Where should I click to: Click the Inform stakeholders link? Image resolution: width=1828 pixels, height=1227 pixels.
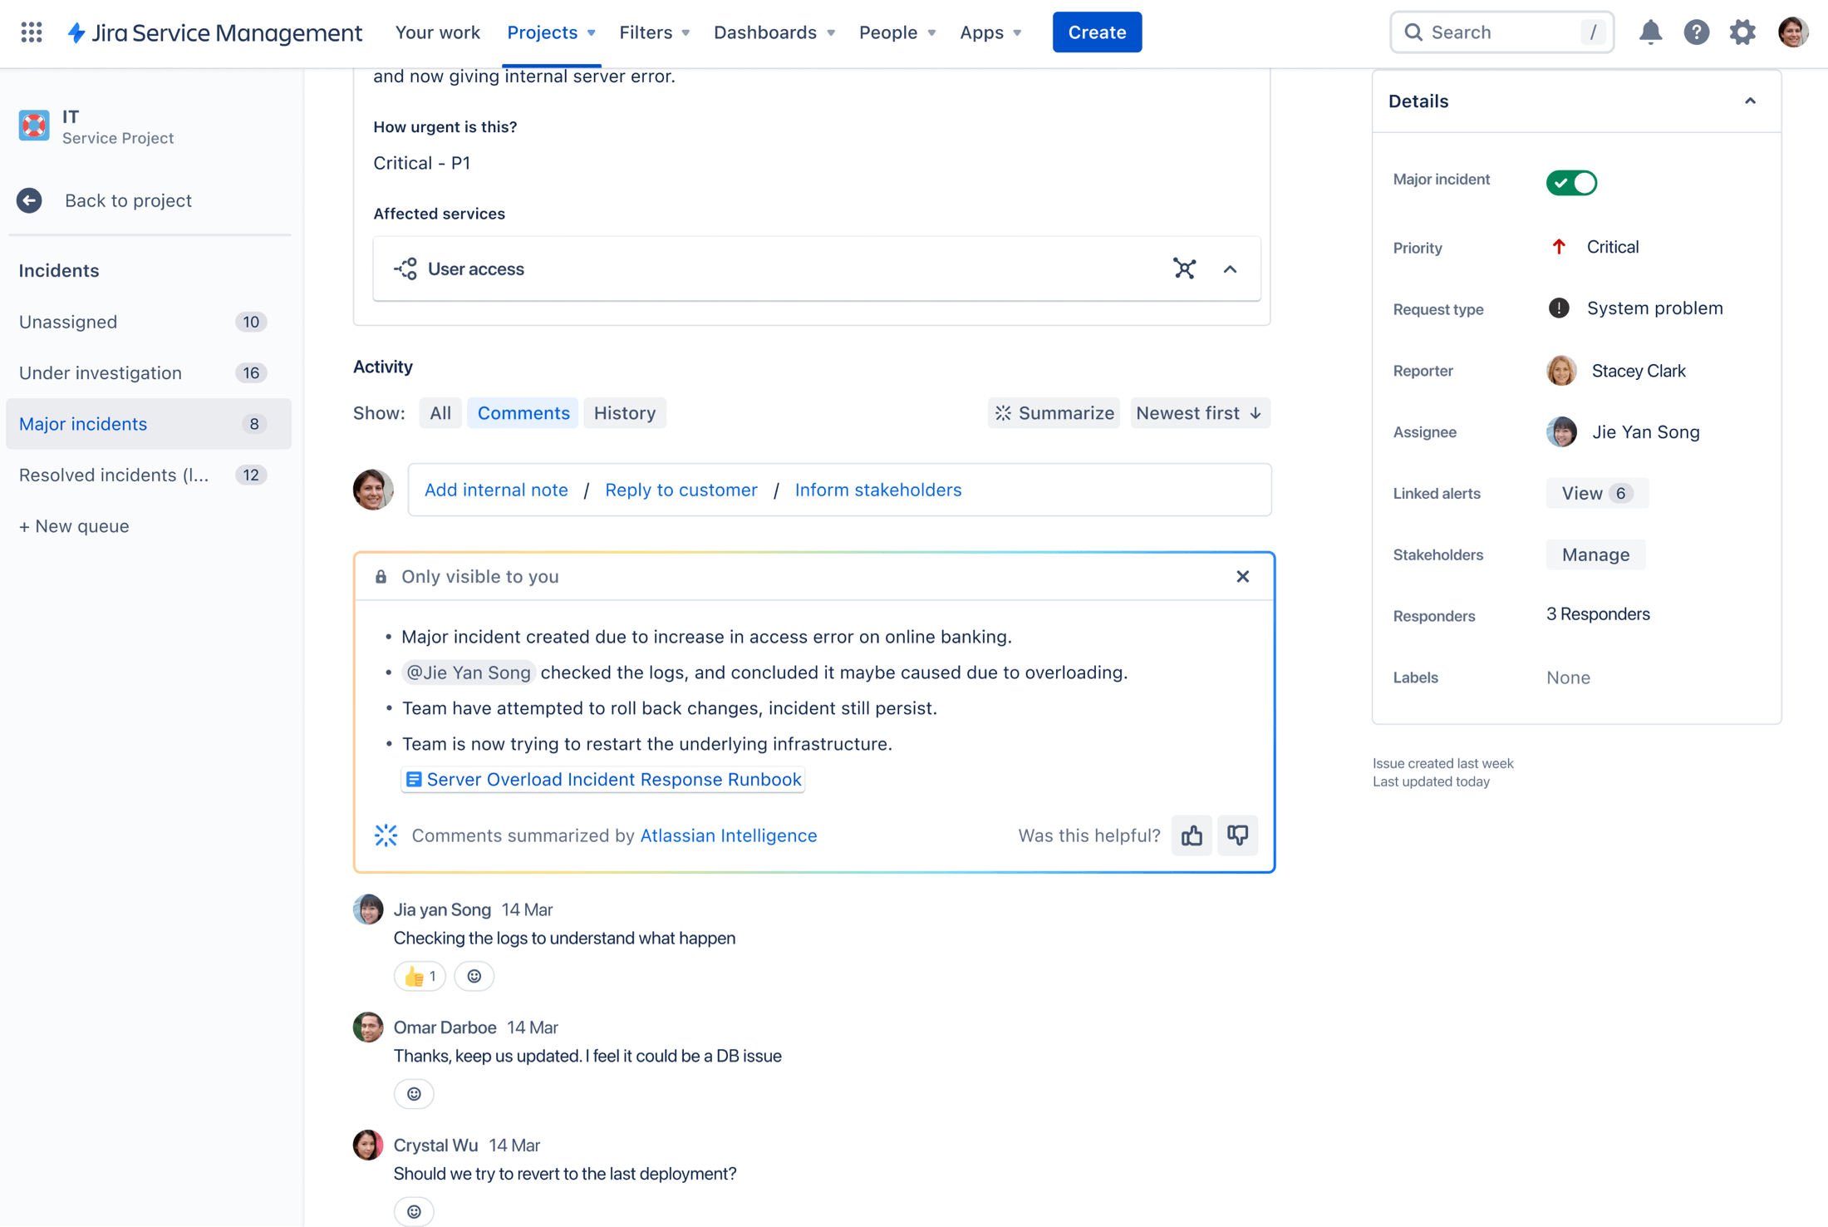tap(876, 489)
